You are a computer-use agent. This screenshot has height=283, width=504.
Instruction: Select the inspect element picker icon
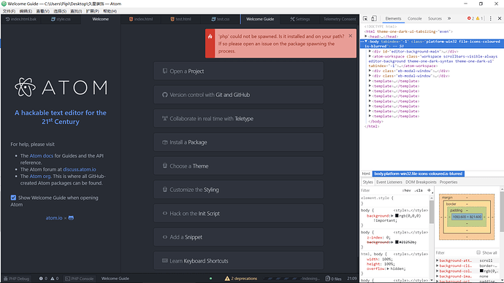pos(365,19)
